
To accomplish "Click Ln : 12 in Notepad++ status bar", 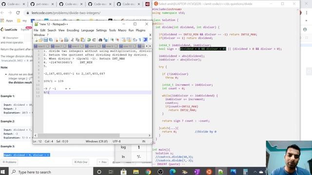I will 37,141.
